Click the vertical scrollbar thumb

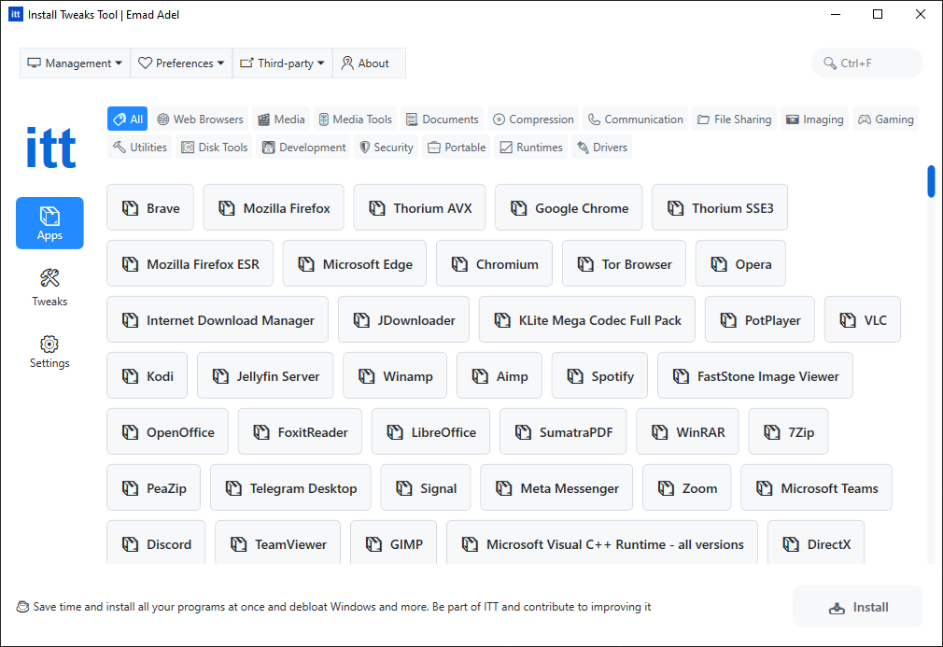point(931,181)
